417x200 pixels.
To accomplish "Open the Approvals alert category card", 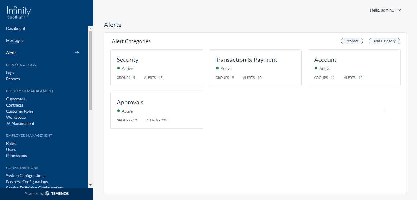I will pyautogui.click(x=157, y=110).
